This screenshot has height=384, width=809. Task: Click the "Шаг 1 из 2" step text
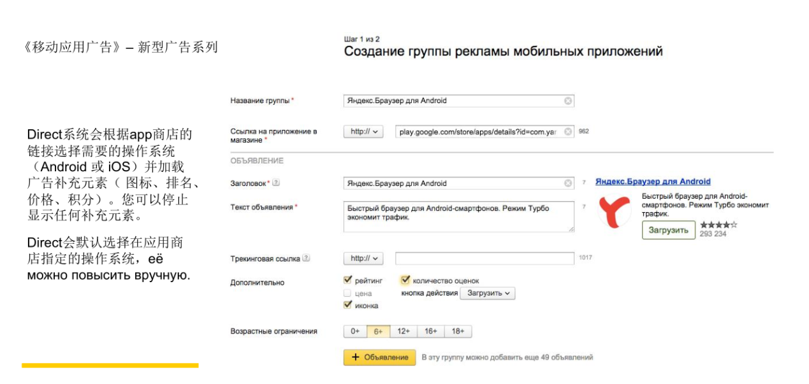coord(361,39)
